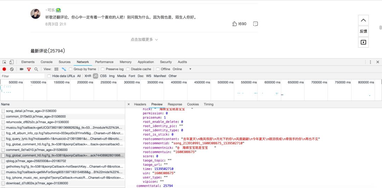
Task: Click the inspect element picker icon
Action: [4, 62]
